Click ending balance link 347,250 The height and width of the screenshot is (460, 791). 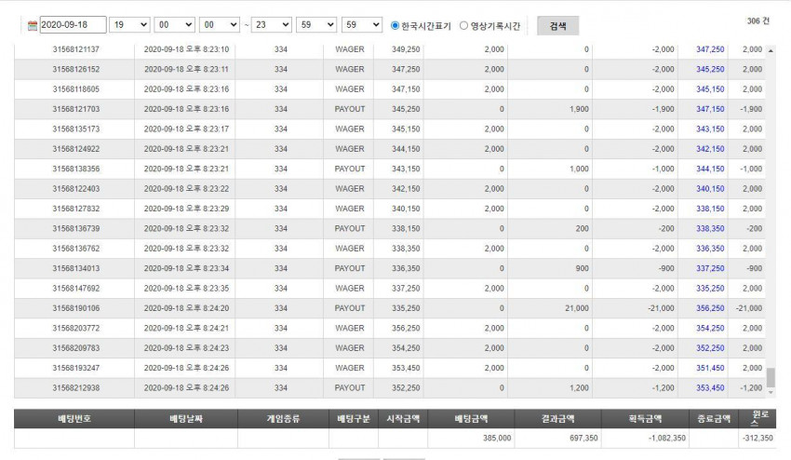[710, 49]
